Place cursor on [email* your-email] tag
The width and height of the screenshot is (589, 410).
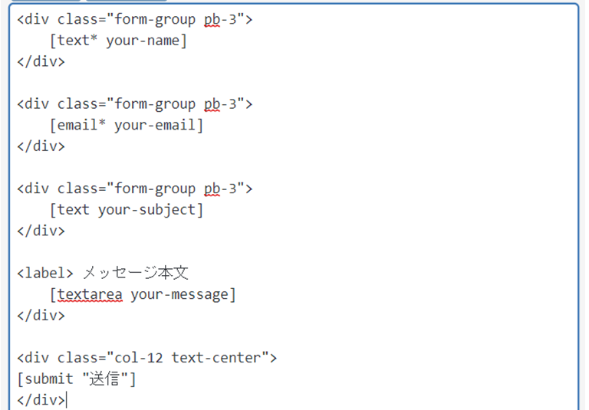pos(127,125)
